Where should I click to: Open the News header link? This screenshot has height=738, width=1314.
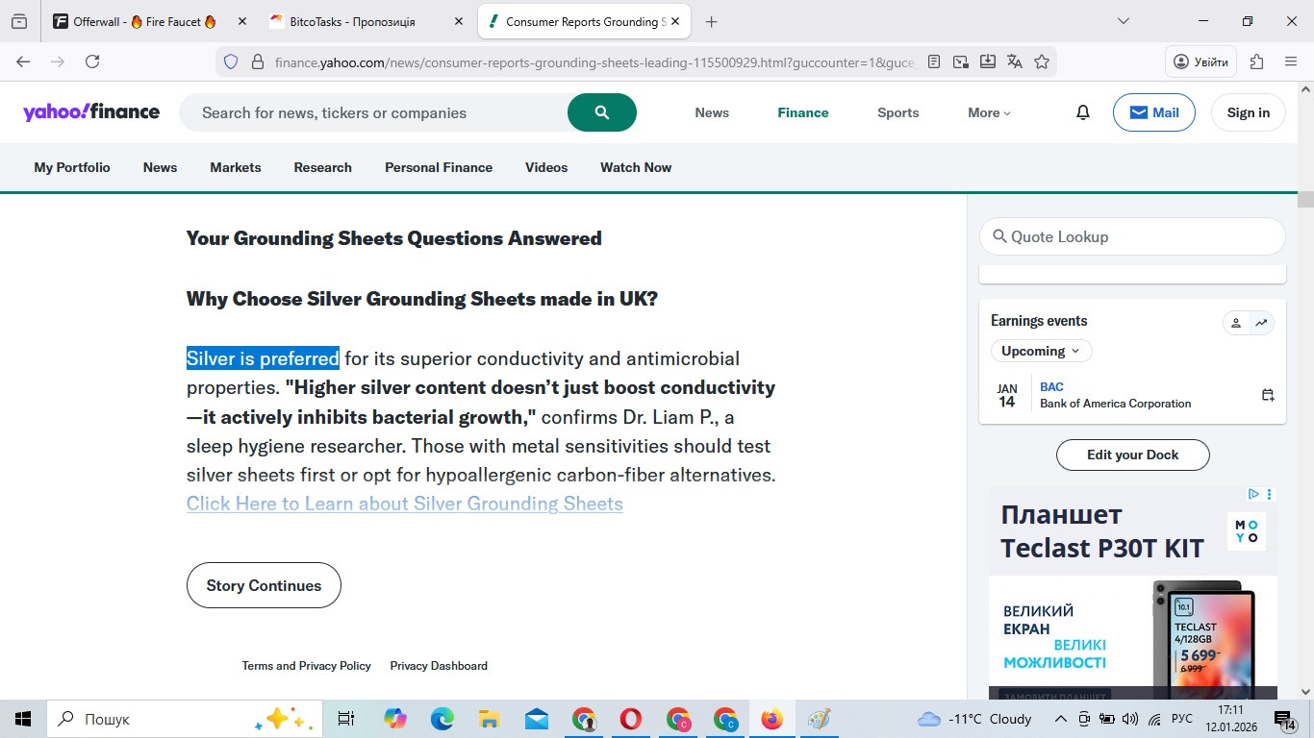712,112
